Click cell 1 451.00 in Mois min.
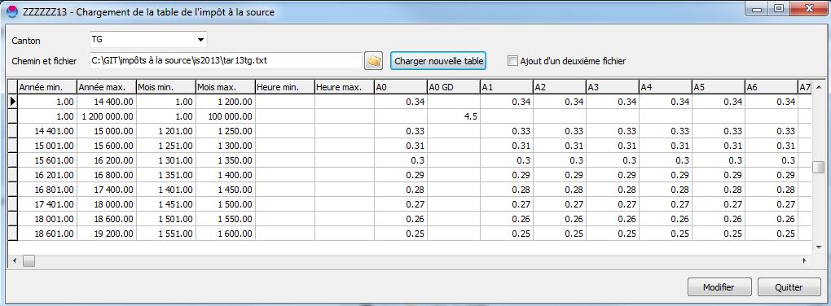This screenshot has width=831, height=306. pyautogui.click(x=166, y=204)
